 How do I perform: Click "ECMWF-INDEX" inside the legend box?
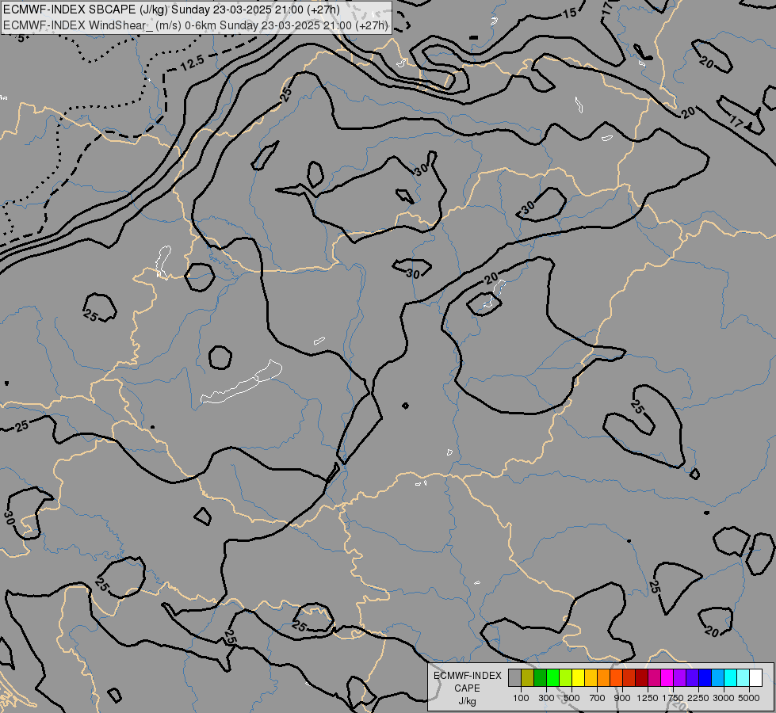tap(468, 676)
